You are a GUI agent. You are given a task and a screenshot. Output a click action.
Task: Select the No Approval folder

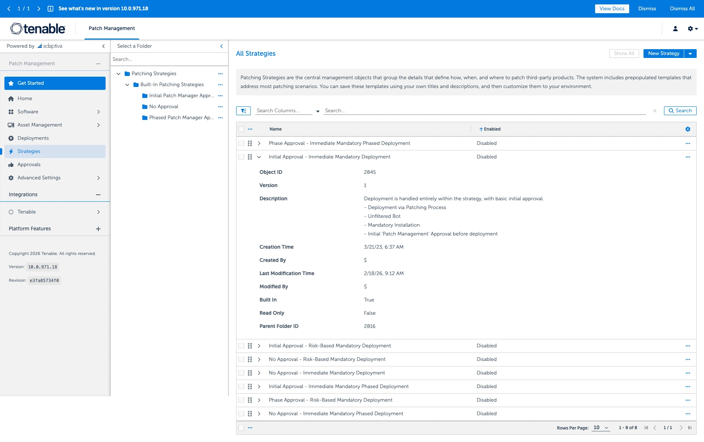(x=164, y=106)
